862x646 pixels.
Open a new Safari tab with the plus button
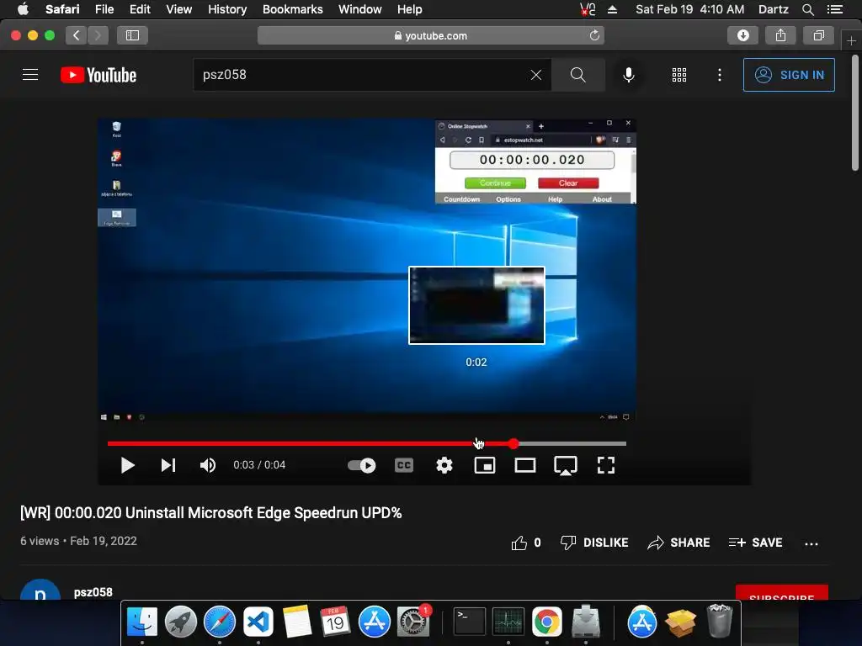point(851,40)
